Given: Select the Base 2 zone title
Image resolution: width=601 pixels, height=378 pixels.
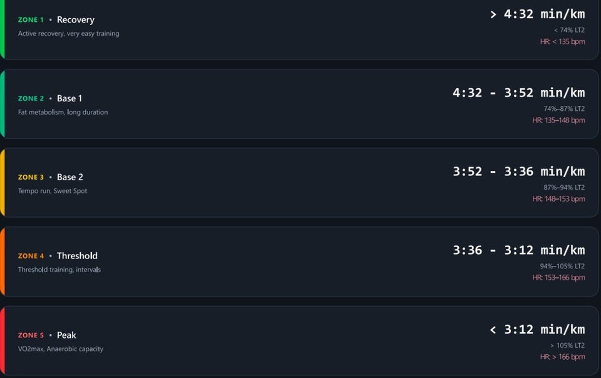Looking at the screenshot, I should click(x=70, y=177).
